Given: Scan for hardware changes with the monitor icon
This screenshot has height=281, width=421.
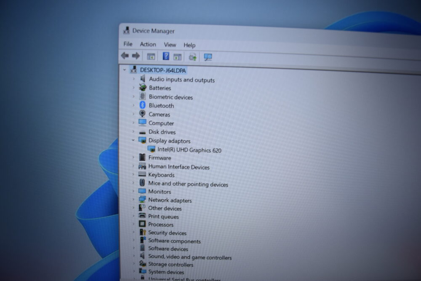Looking at the screenshot, I should click(x=208, y=57).
